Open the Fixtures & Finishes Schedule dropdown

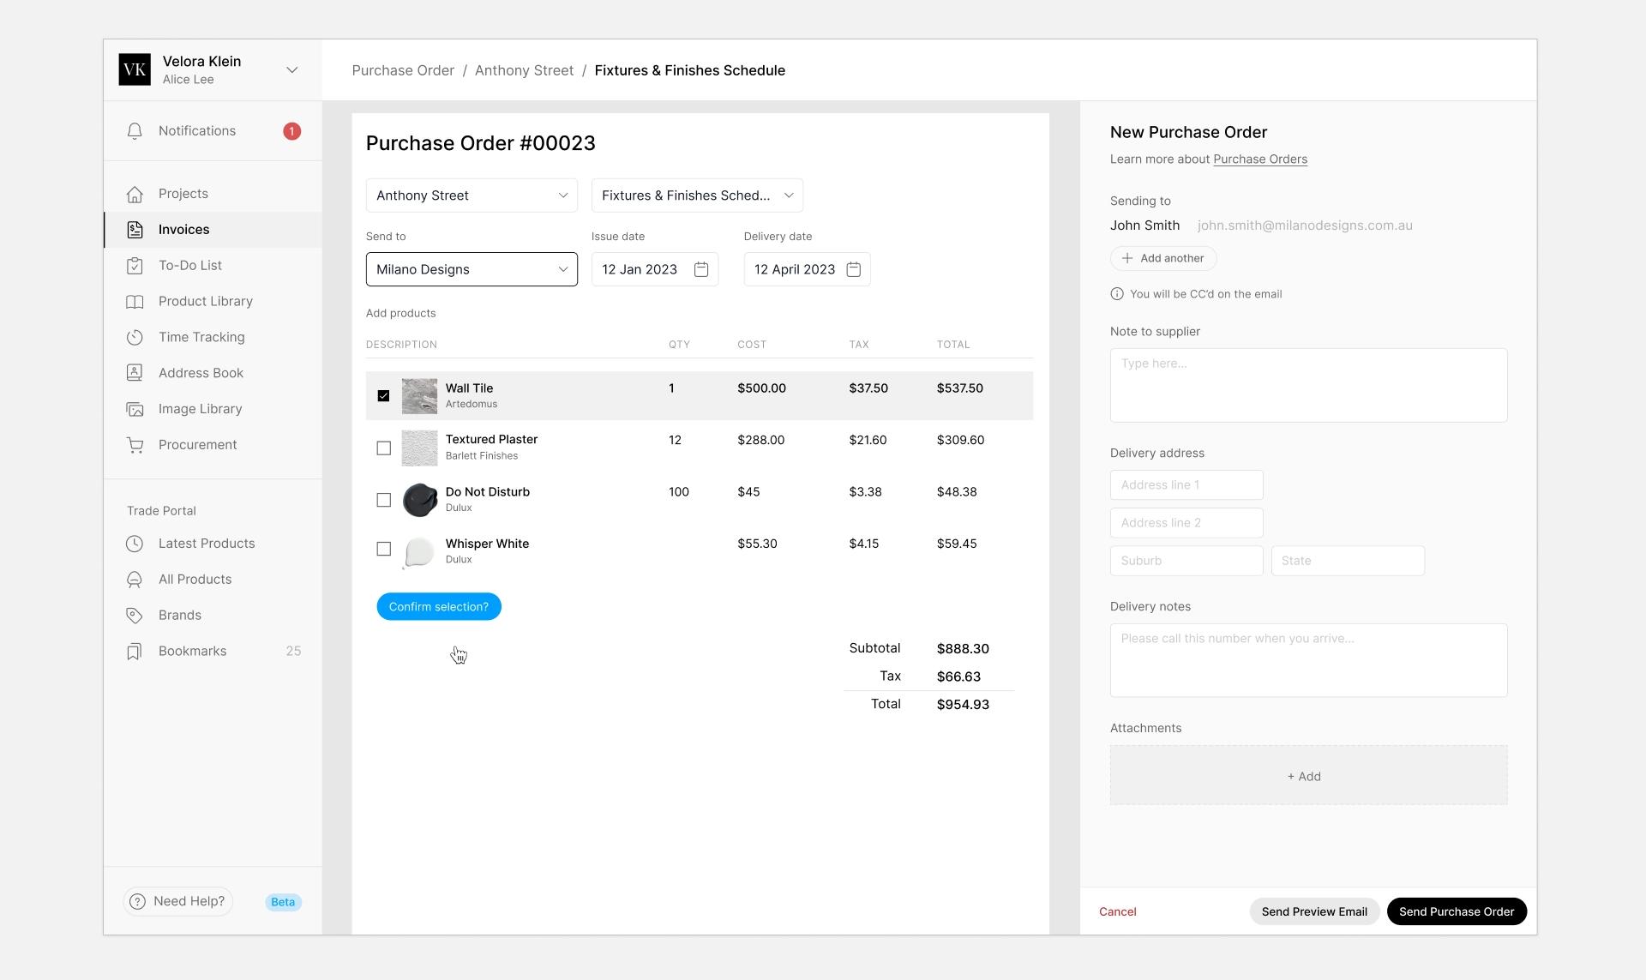[x=697, y=195]
